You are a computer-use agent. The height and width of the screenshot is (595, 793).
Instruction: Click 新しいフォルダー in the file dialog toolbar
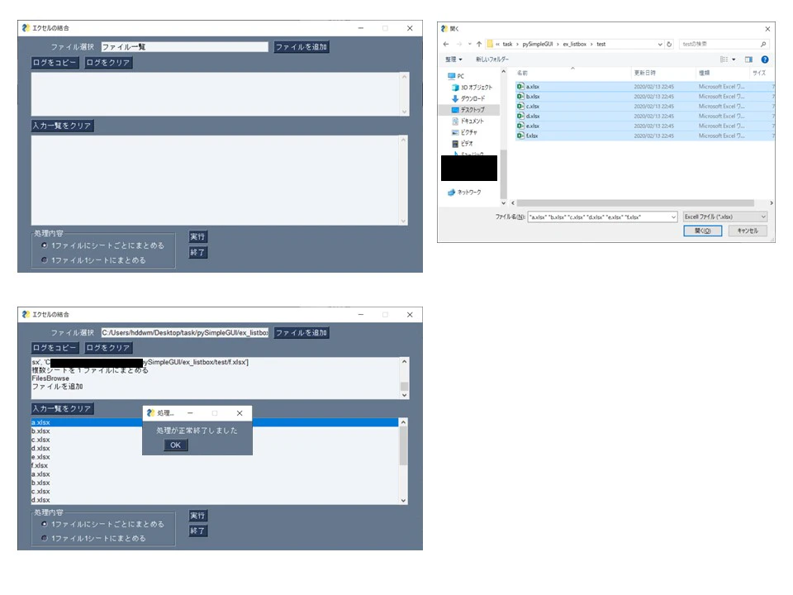tap(492, 59)
